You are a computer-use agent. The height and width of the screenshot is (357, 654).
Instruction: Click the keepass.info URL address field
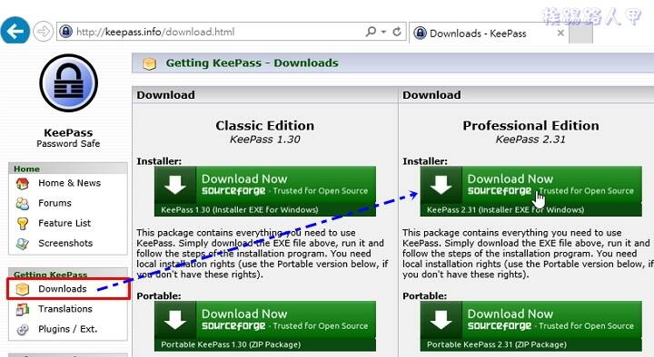[x=211, y=32]
